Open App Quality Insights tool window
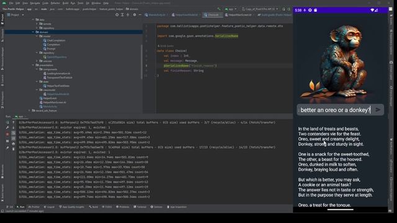This screenshot has height=223, width=397. (72, 207)
